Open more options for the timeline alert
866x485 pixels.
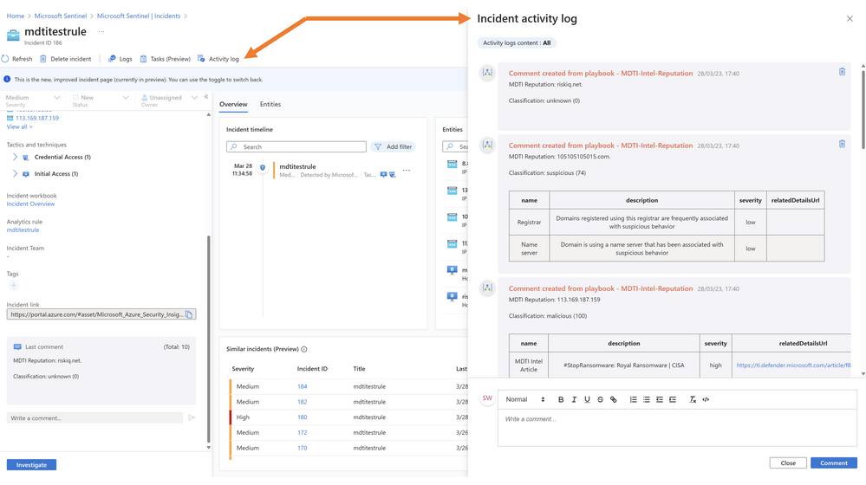pos(407,171)
